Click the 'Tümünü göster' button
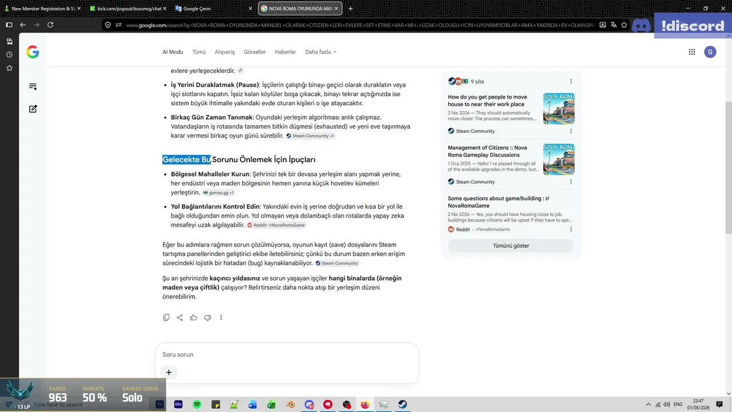Viewport: 732px width, 412px height. point(511,245)
